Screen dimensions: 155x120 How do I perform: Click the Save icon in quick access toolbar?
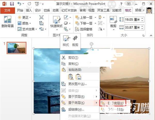tap(12, 4)
